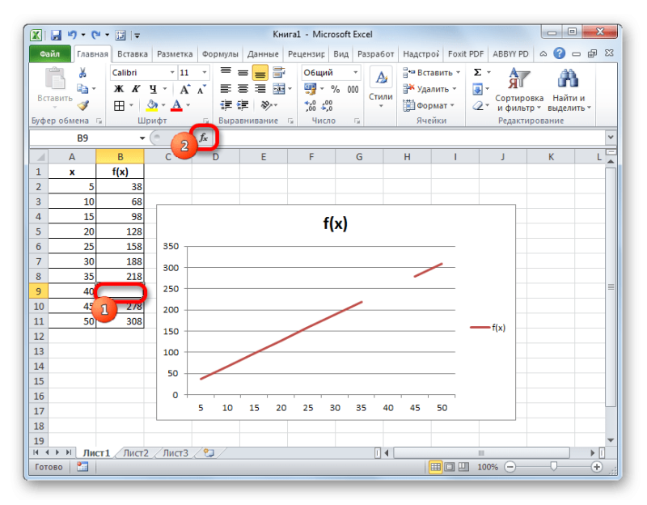Switch to the Данные tab
Screen dimensions: 647x505
click(263, 54)
